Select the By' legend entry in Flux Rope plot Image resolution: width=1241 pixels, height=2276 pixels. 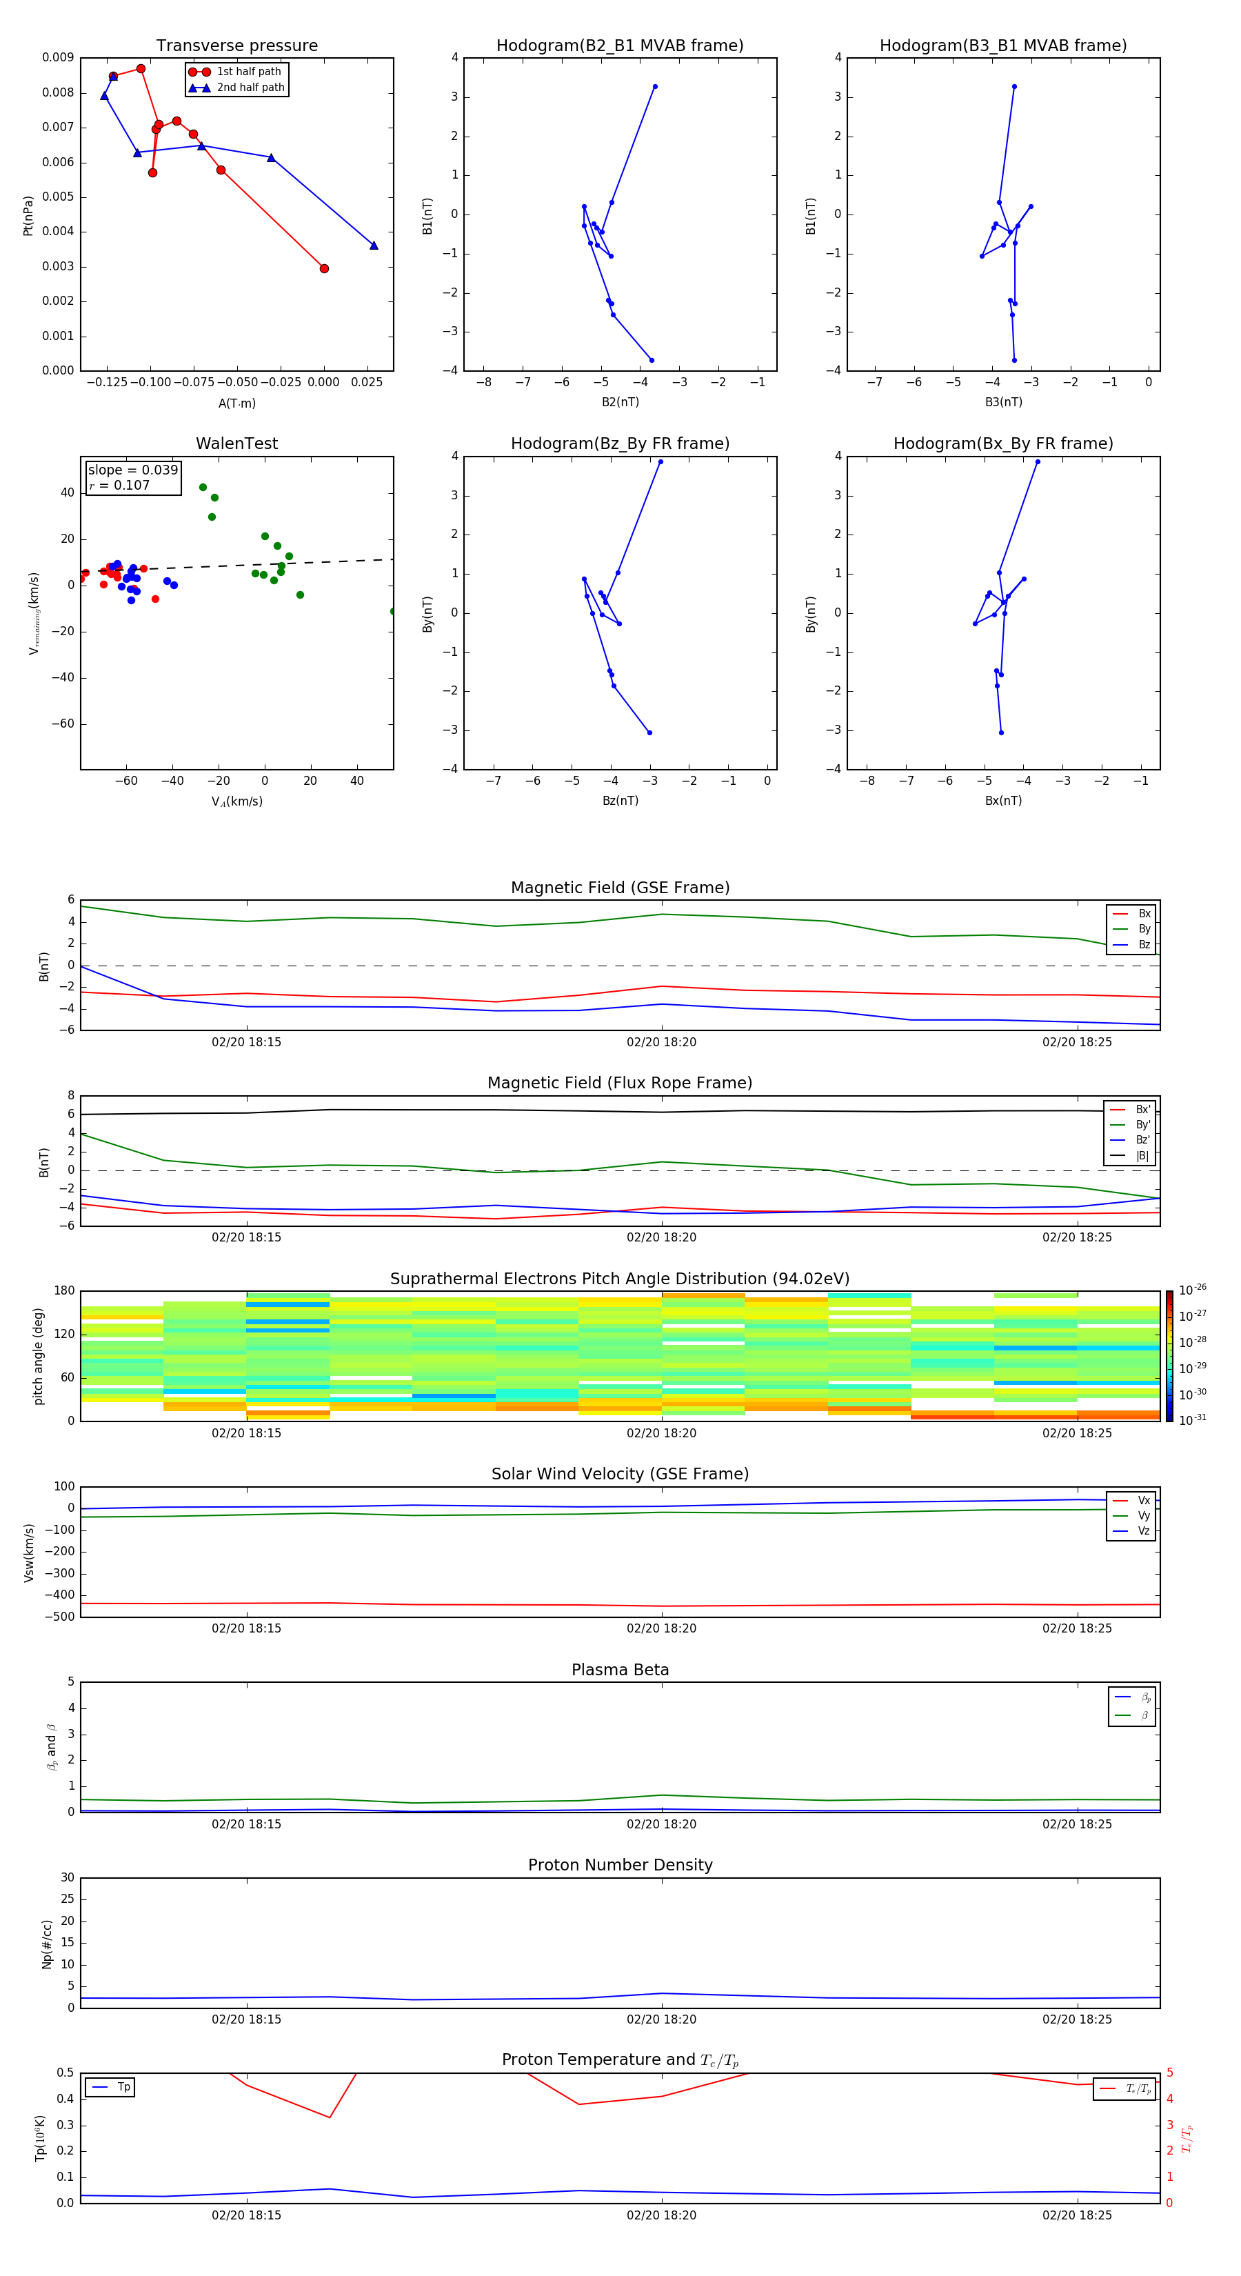point(1131,1125)
